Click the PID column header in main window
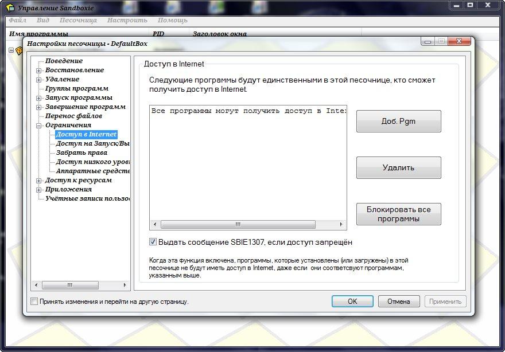The image size is (505, 352). click(x=169, y=33)
